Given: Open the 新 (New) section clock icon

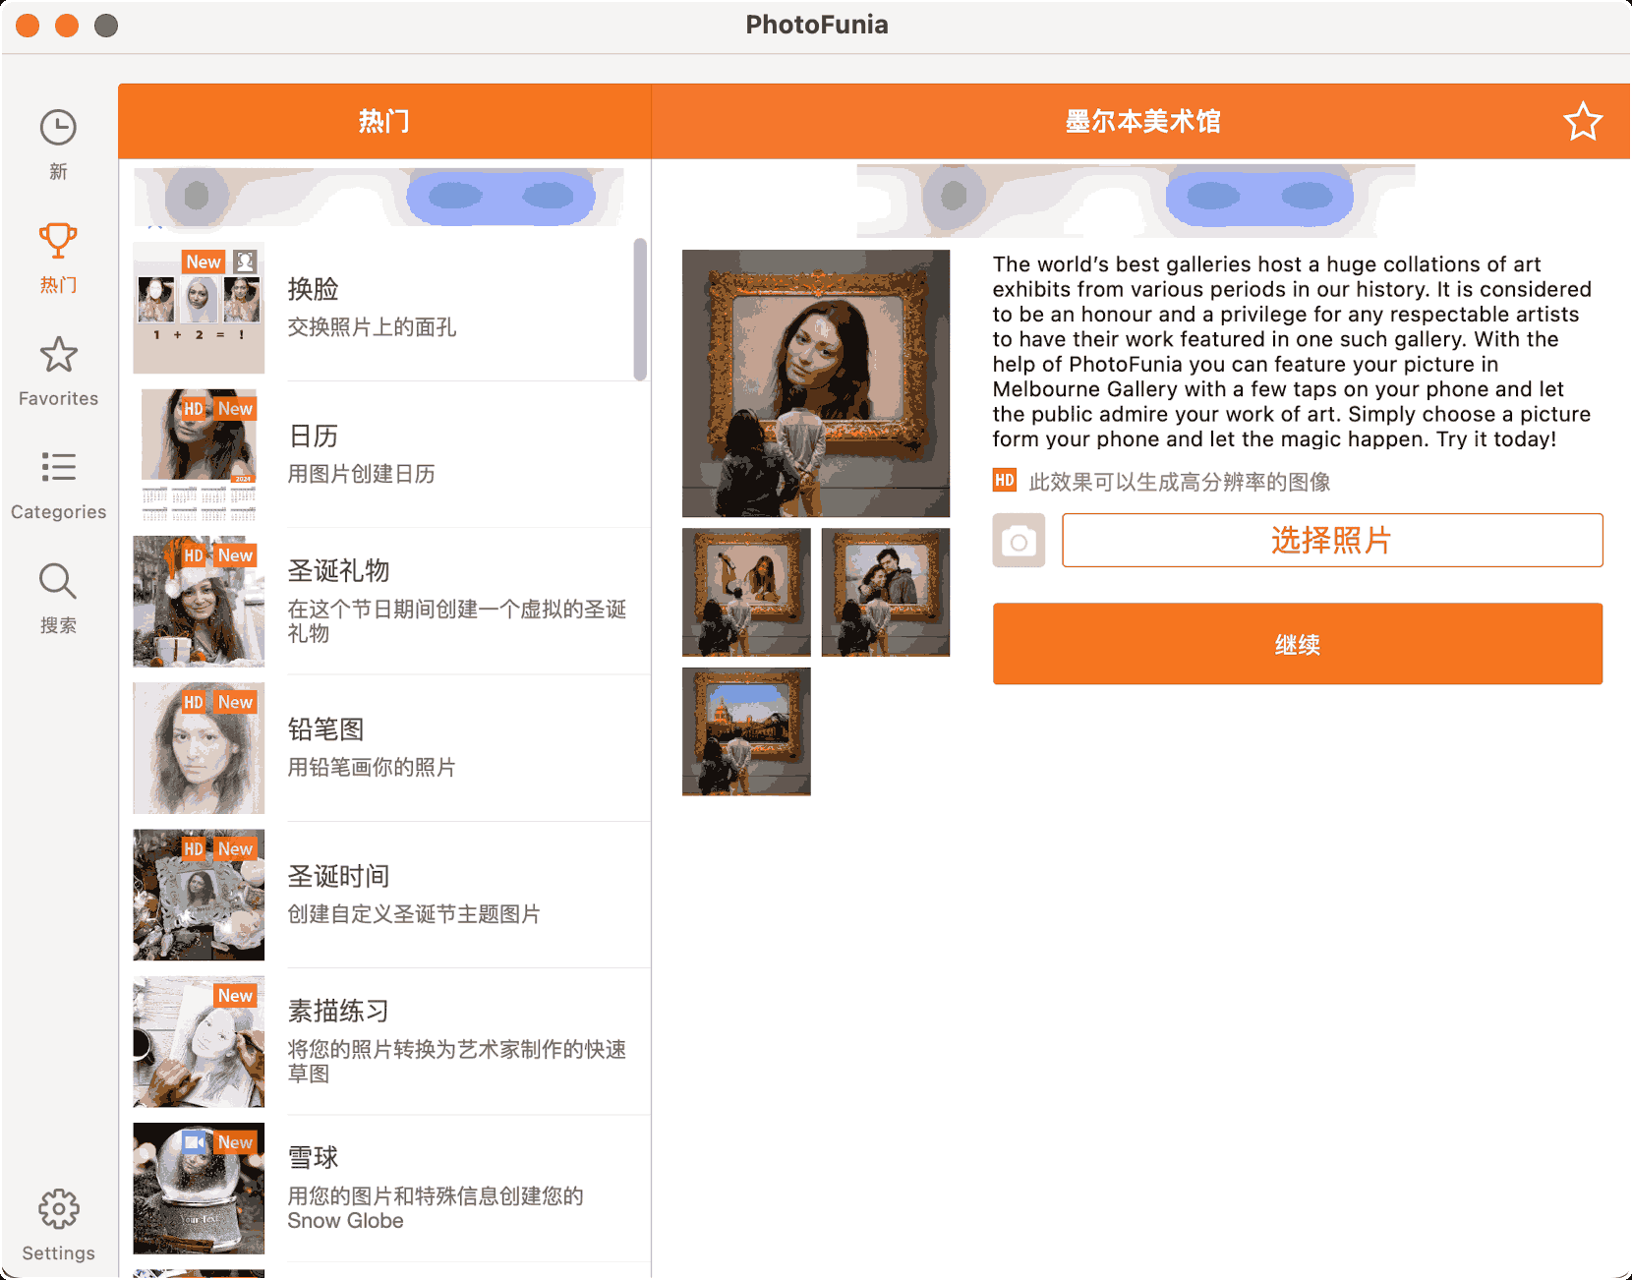Looking at the screenshot, I should (58, 128).
